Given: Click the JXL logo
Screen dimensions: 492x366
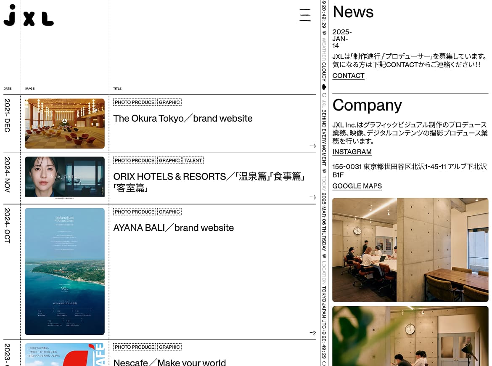Looking at the screenshot, I should 29,15.
